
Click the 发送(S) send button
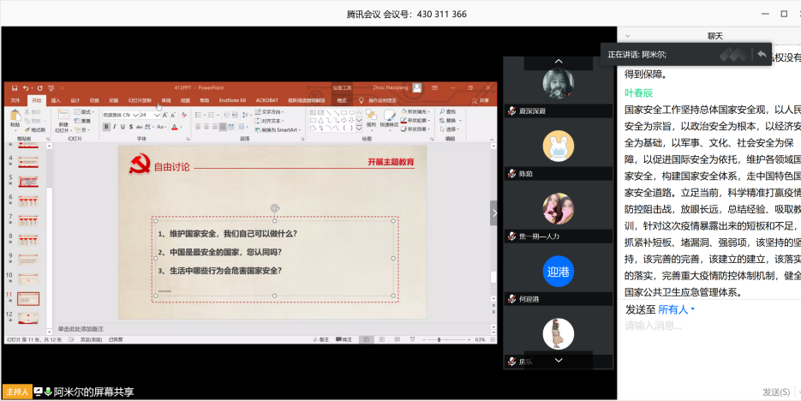point(775,392)
